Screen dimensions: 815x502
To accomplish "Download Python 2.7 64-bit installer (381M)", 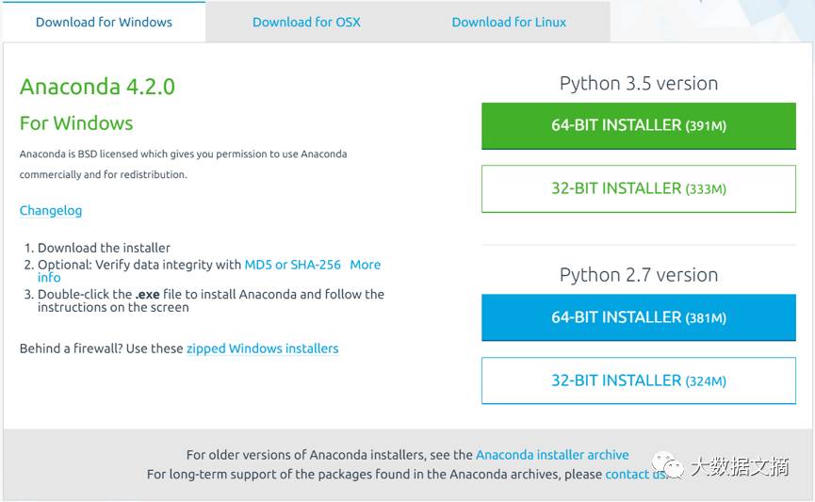I will 638,317.
